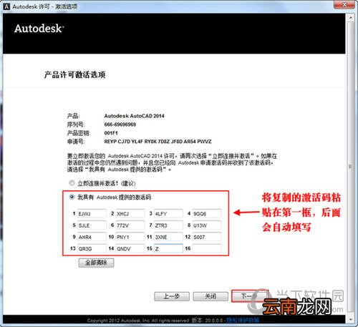358x327 pixels.
Task: Click the 全部清除 clear all button
Action: [x=96, y=263]
